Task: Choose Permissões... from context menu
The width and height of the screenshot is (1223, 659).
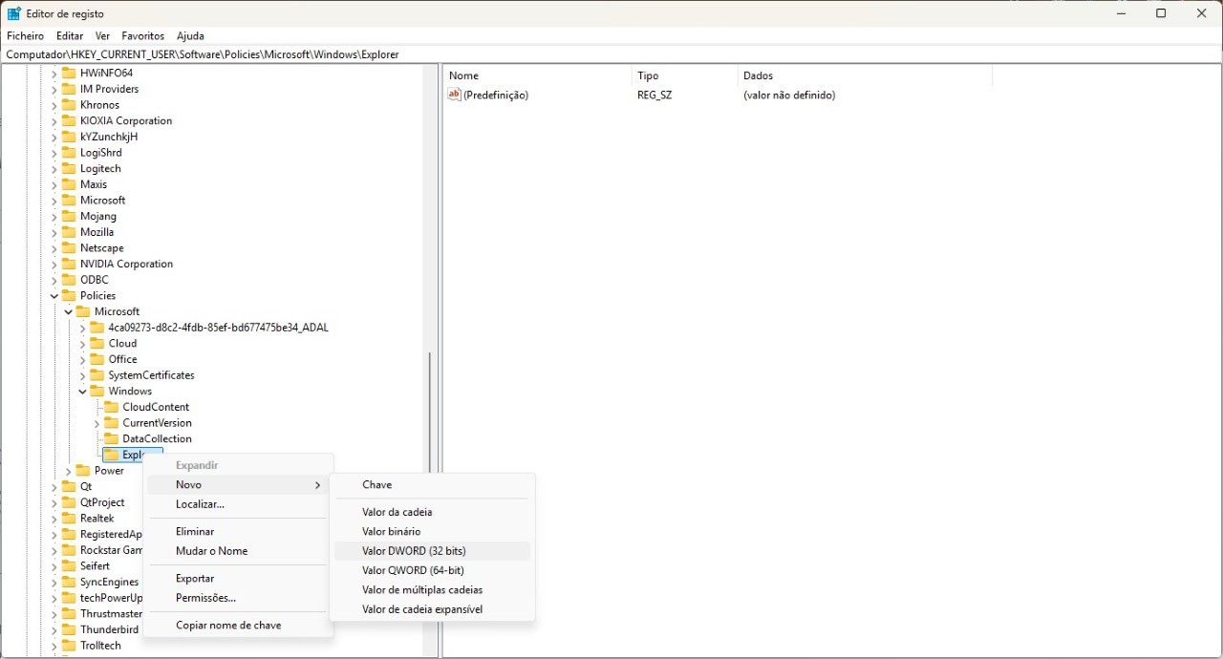Action: tap(205, 598)
